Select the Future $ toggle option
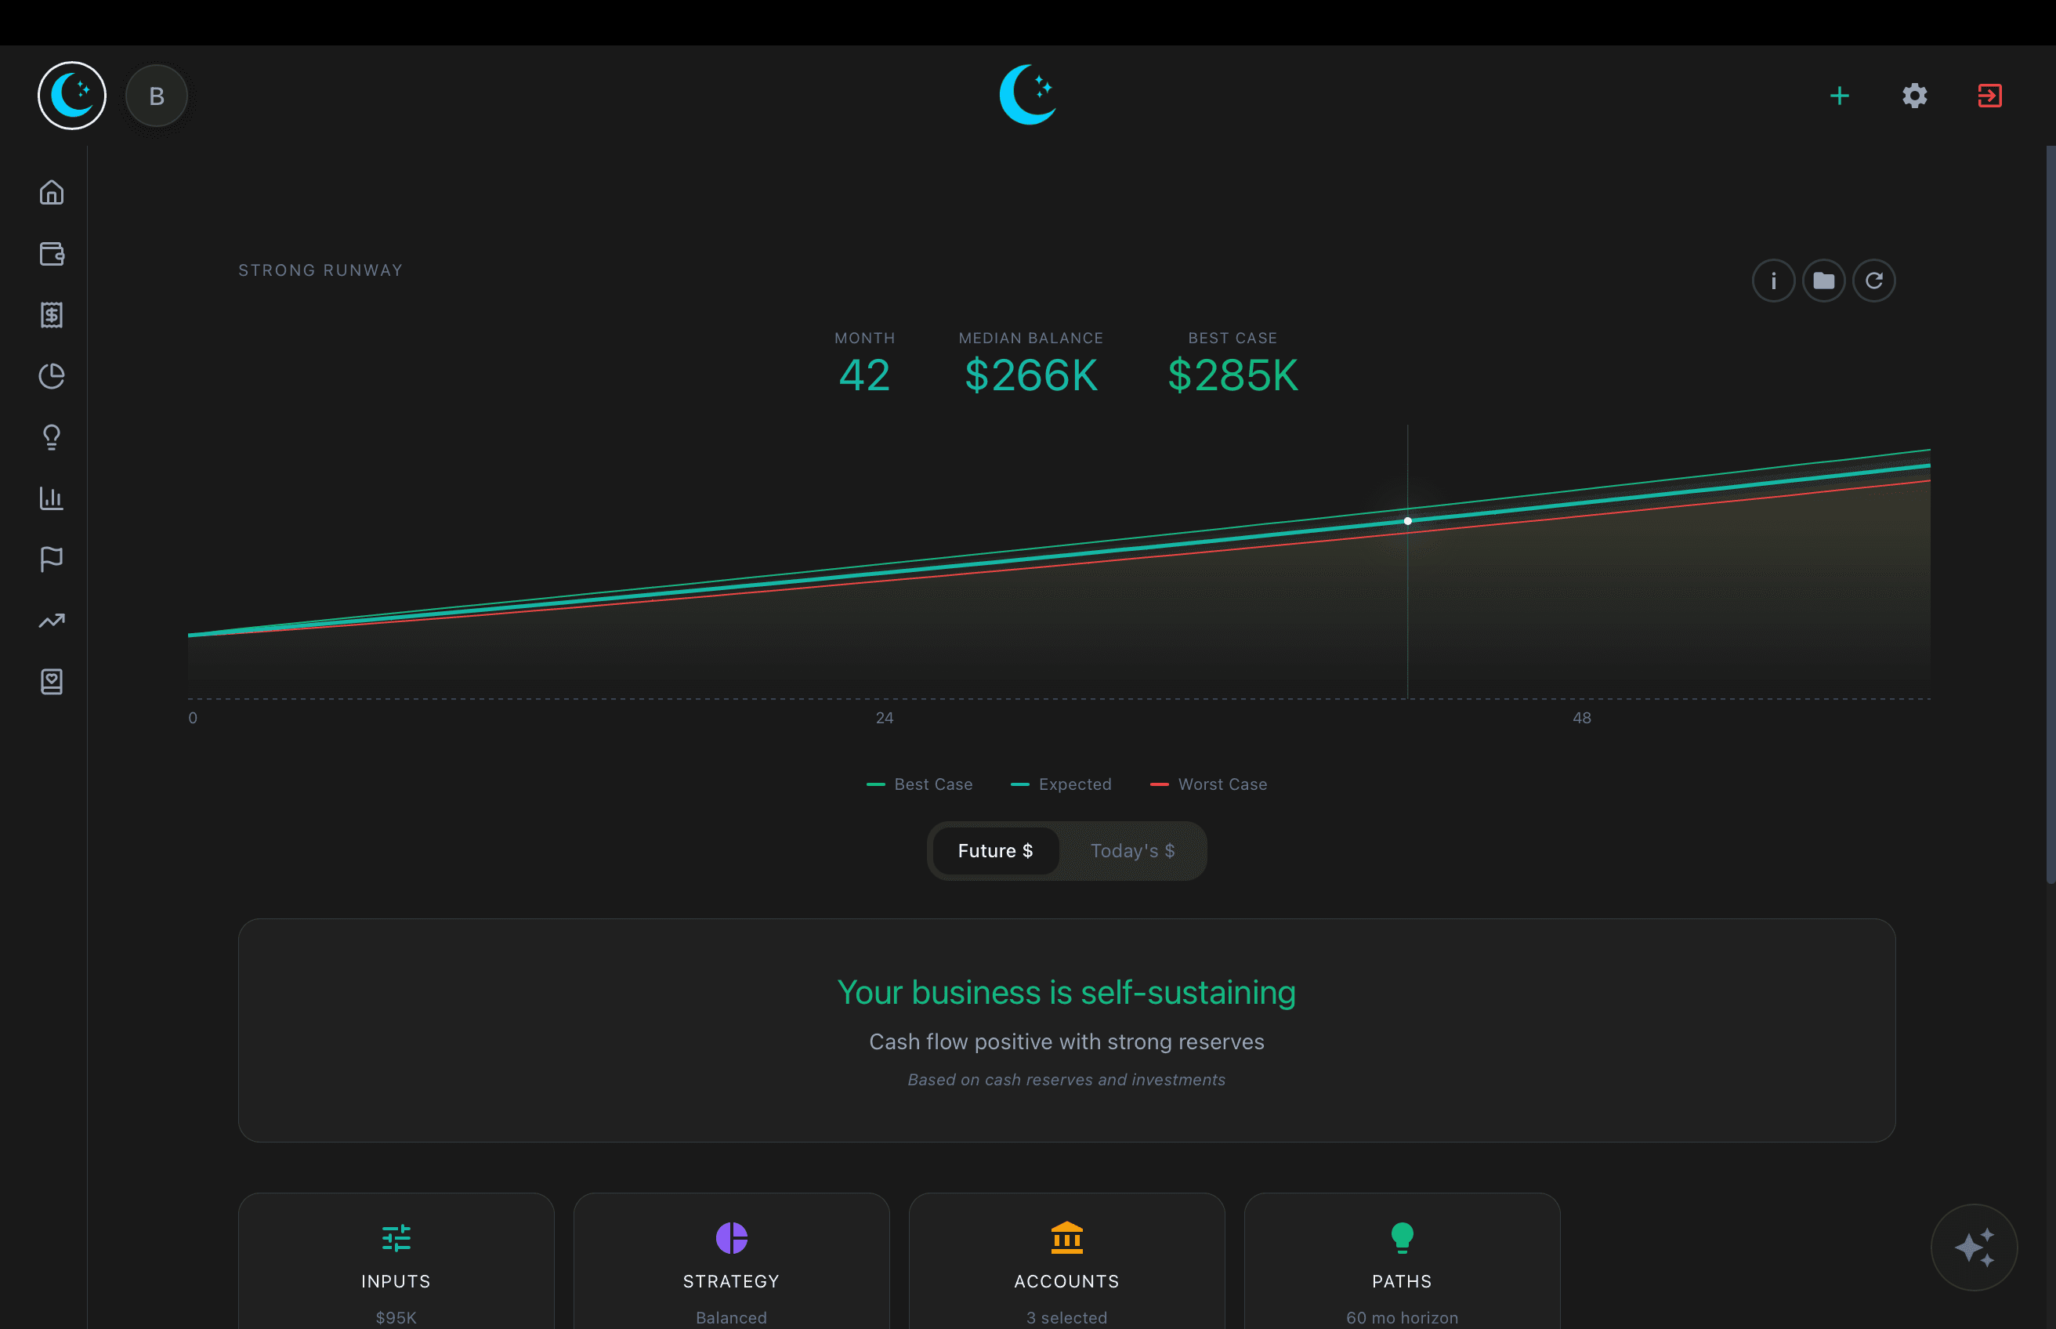The image size is (2056, 1329). [x=995, y=851]
